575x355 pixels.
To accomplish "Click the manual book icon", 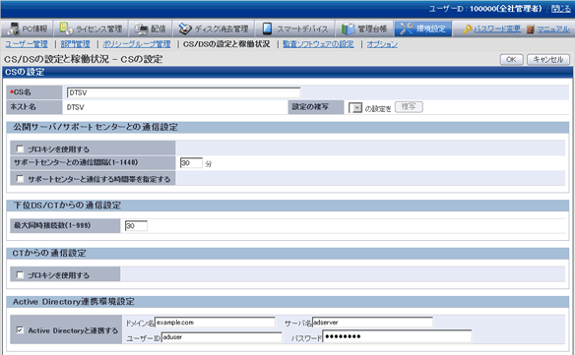I will click(x=531, y=29).
